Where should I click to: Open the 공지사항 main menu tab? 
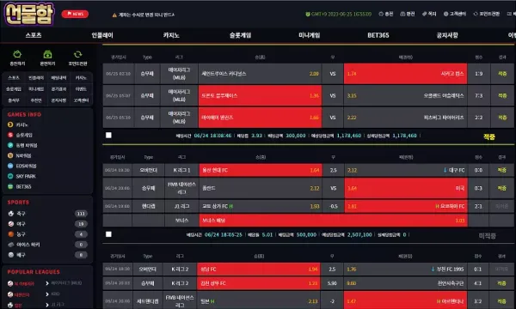pyautogui.click(x=447, y=35)
